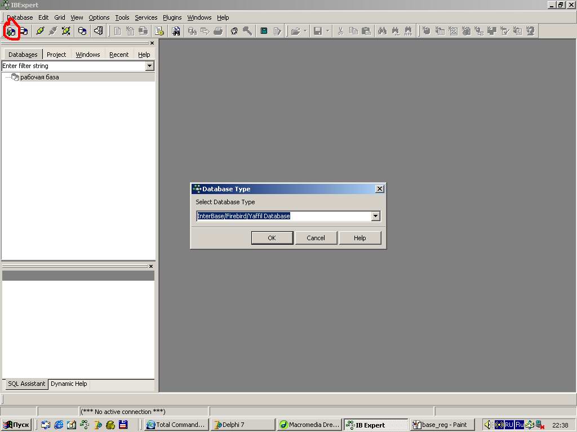
Task: Click Cancel in Database Type dialog
Action: point(316,238)
